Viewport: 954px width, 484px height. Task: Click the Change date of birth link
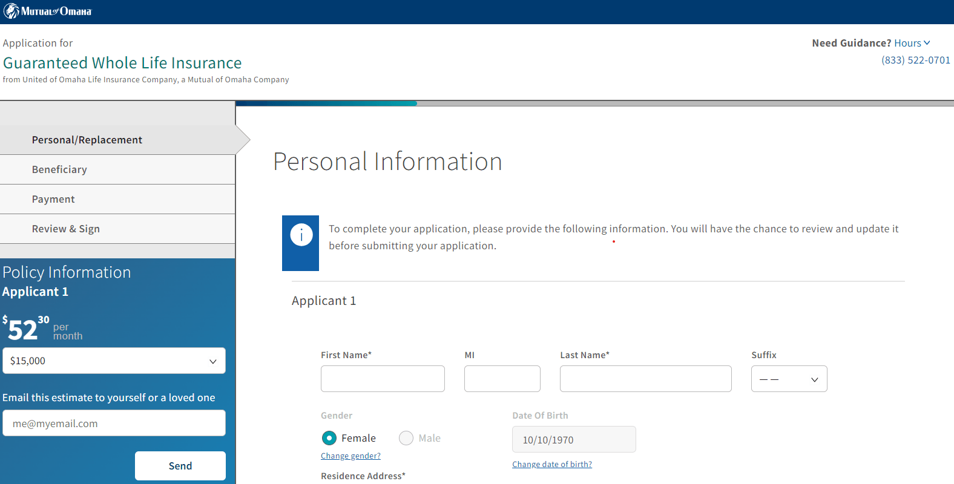click(552, 465)
